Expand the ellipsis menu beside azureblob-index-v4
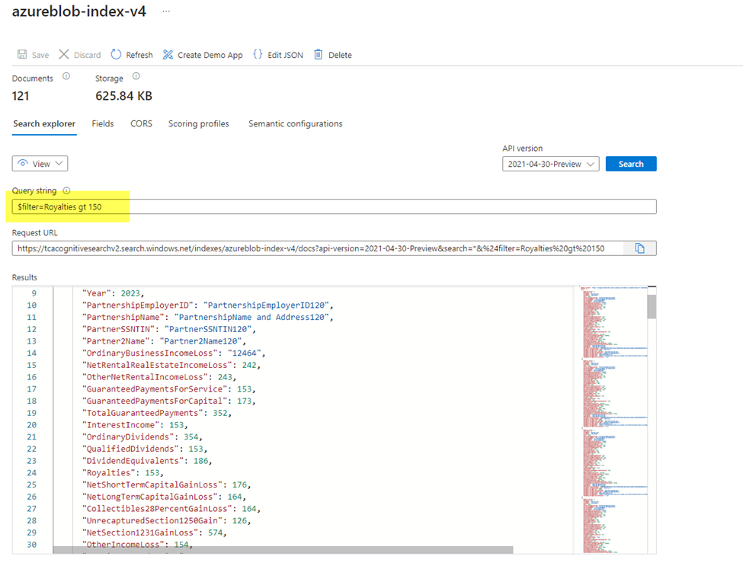743x582 pixels. (168, 11)
